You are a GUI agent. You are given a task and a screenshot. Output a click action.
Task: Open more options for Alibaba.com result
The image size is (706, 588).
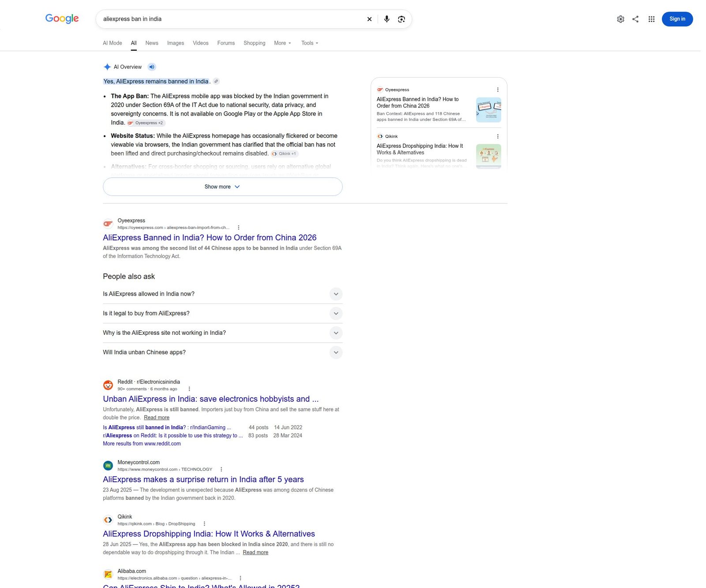tap(240, 578)
